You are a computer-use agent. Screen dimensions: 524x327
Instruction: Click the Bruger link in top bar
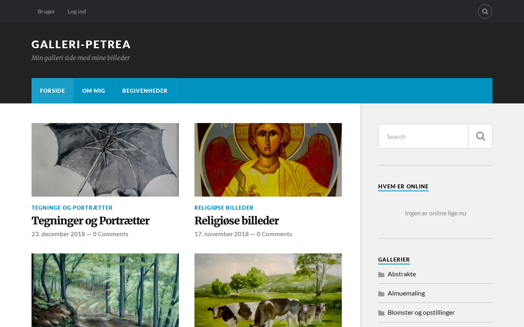click(x=46, y=11)
